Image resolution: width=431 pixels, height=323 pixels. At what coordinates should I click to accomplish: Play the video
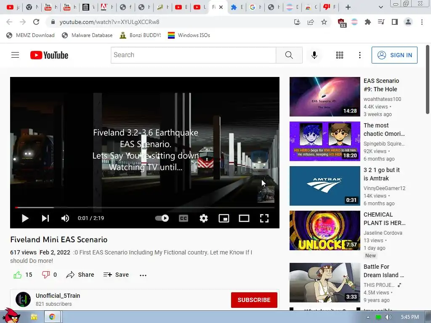[25, 218]
